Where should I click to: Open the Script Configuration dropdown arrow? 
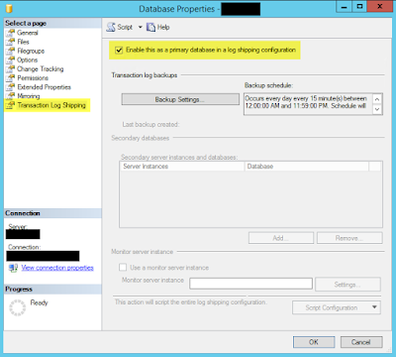point(374,307)
